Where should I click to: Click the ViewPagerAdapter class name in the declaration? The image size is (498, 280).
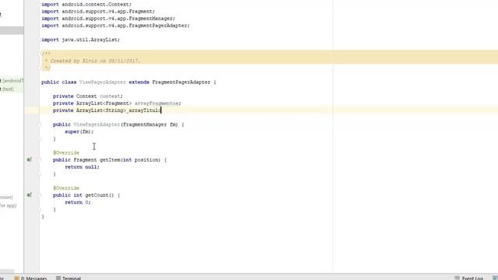coord(103,82)
